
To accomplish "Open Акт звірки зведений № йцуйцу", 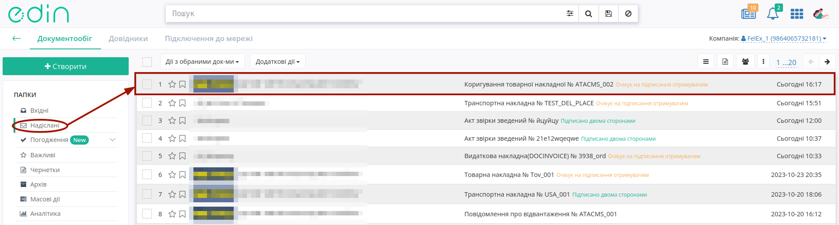I will [511, 121].
